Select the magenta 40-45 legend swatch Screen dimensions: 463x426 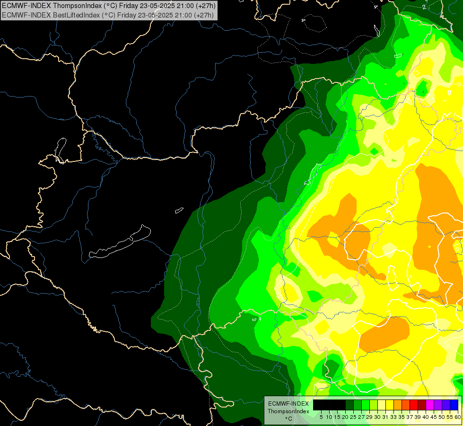tap(429, 405)
